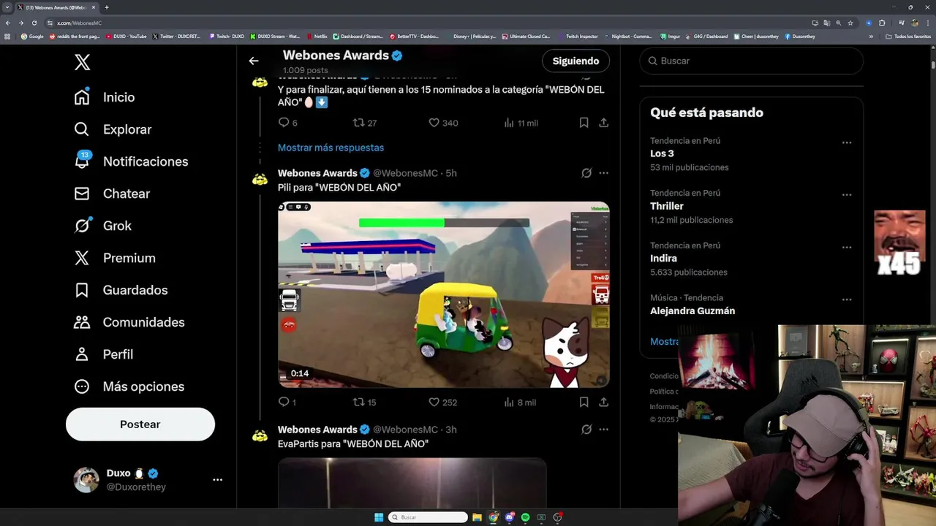This screenshot has width=936, height=526.
Task: Open Guardados bookmarks page
Action: [x=121, y=290]
